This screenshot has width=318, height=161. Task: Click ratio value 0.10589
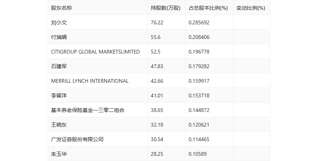coord(198,154)
